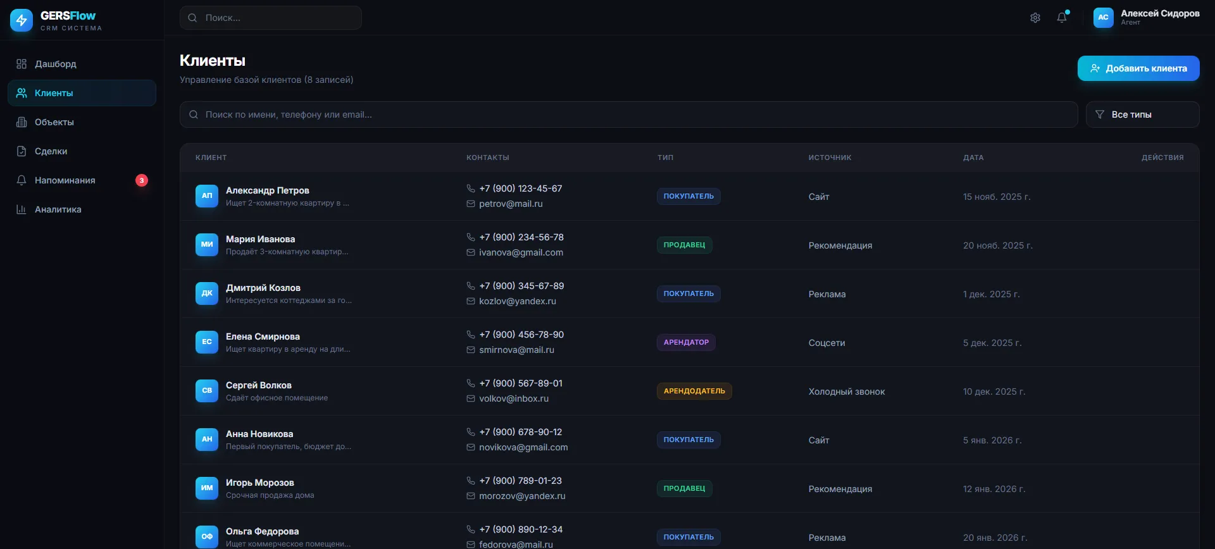The width and height of the screenshot is (1215, 549).
Task: Open Аналитика from the sidebar
Action: 58,209
